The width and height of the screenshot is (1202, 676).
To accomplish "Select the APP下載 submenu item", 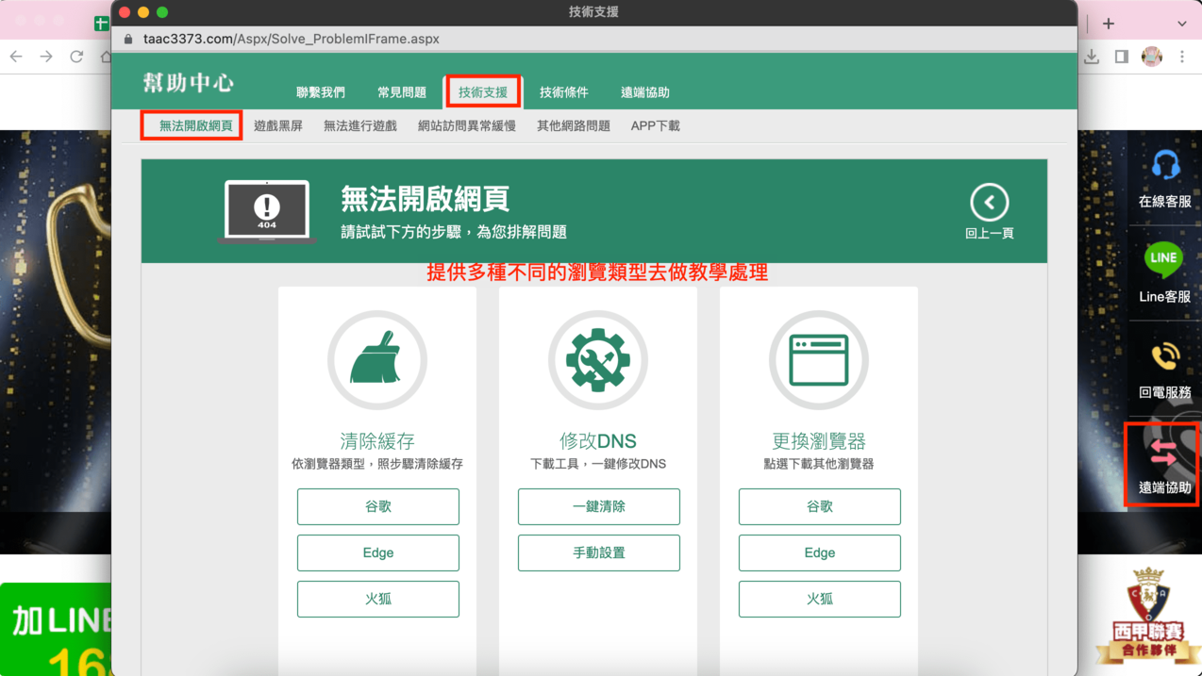I will (655, 125).
